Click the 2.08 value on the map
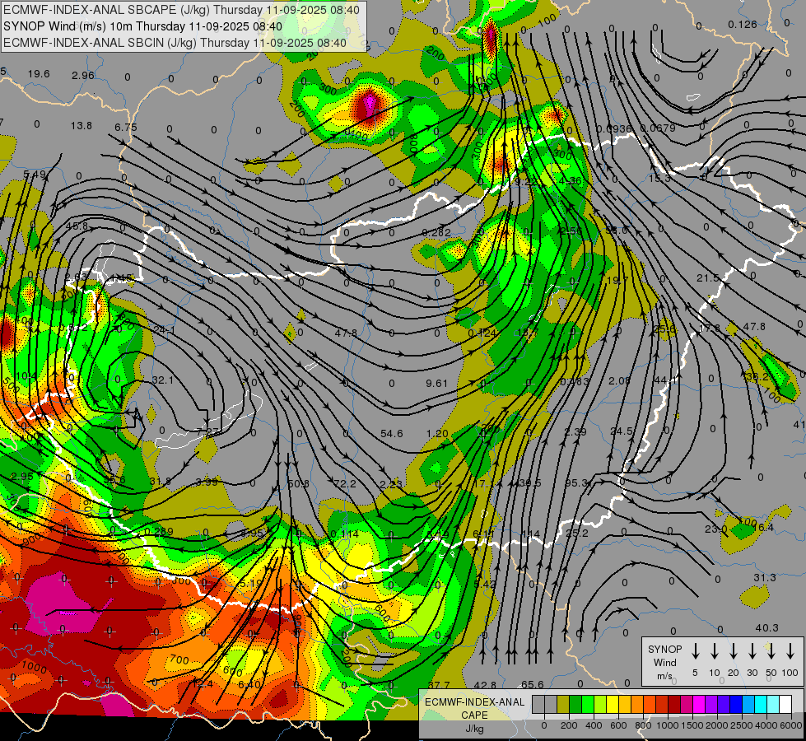This screenshot has width=806, height=741. click(619, 380)
